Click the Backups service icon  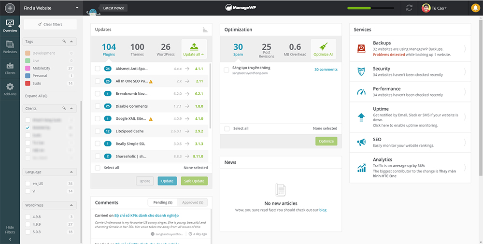coord(361,49)
